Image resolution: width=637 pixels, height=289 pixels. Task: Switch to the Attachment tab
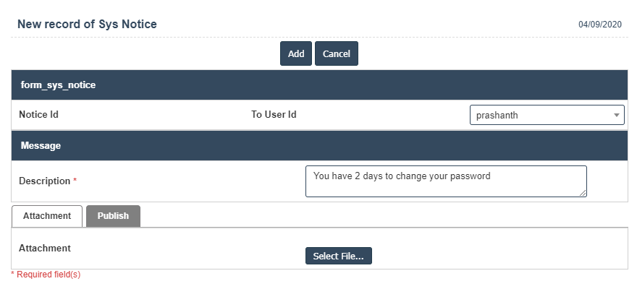pos(47,216)
